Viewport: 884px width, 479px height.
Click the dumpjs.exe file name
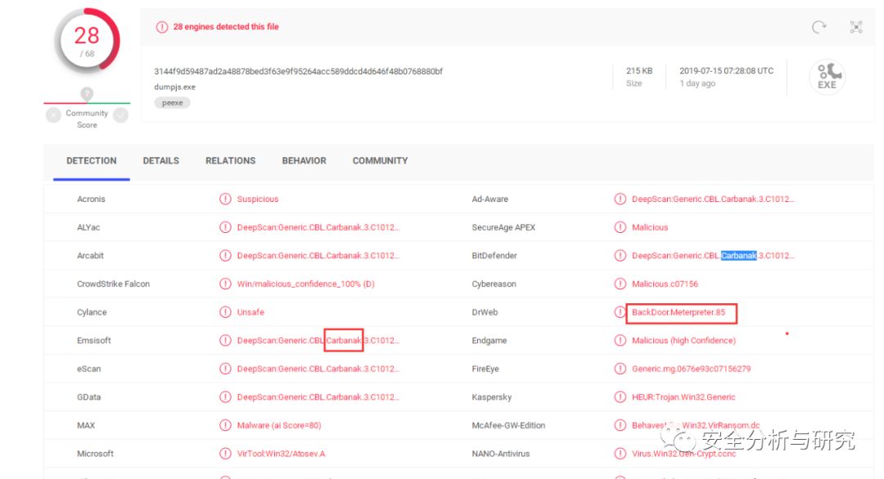pyautogui.click(x=175, y=87)
